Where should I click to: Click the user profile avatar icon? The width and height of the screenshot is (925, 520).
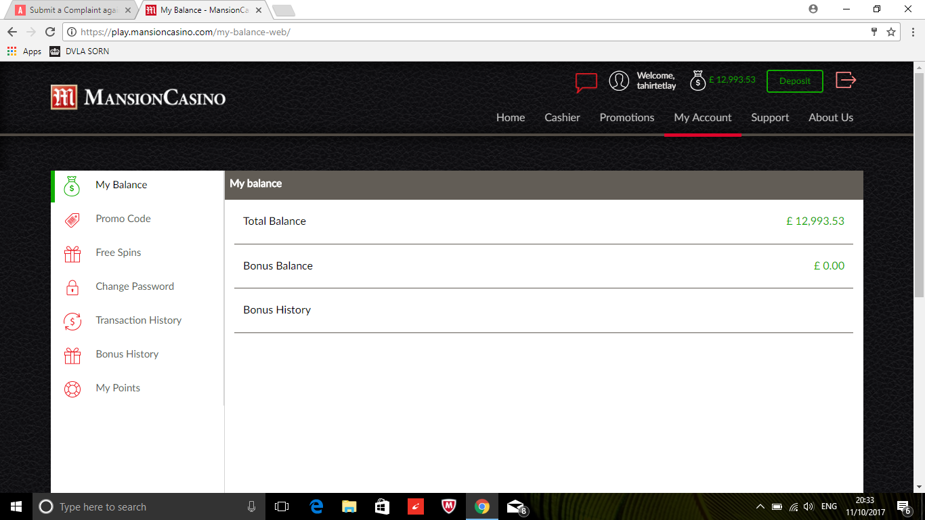click(x=619, y=81)
